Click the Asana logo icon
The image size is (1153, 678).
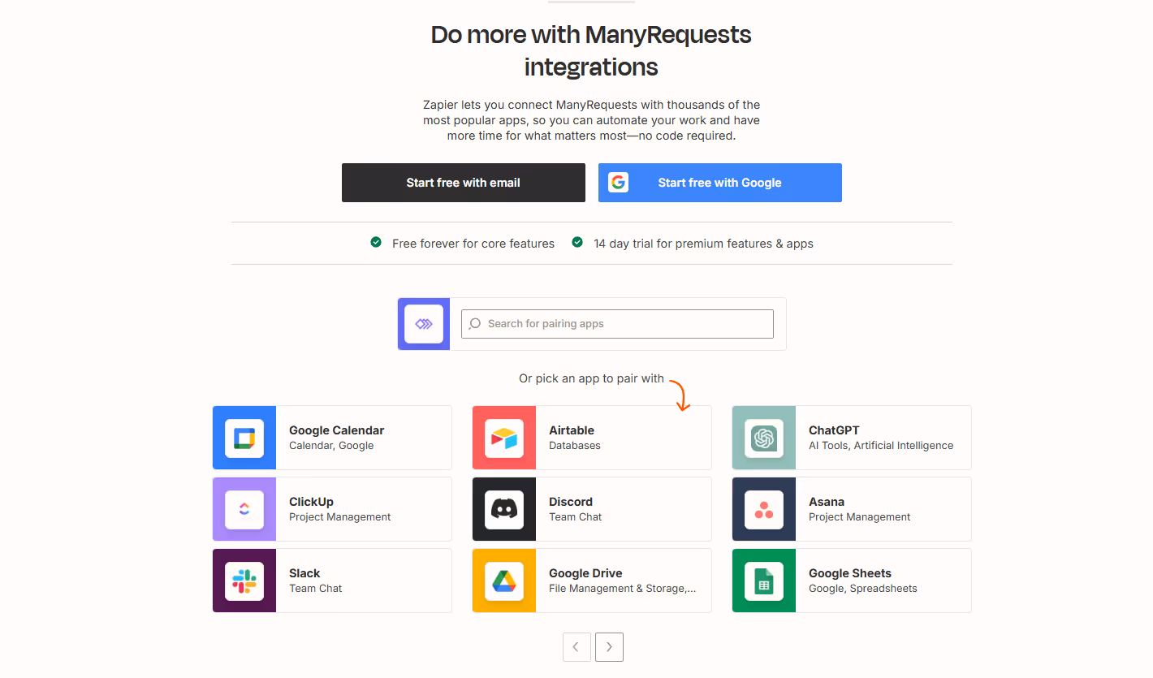pyautogui.click(x=764, y=510)
